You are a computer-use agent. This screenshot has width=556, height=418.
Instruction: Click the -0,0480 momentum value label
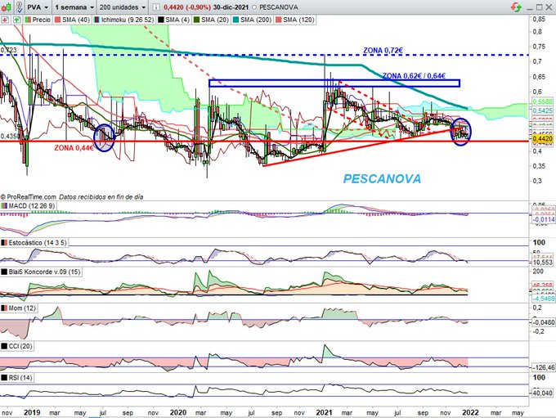(x=543, y=322)
